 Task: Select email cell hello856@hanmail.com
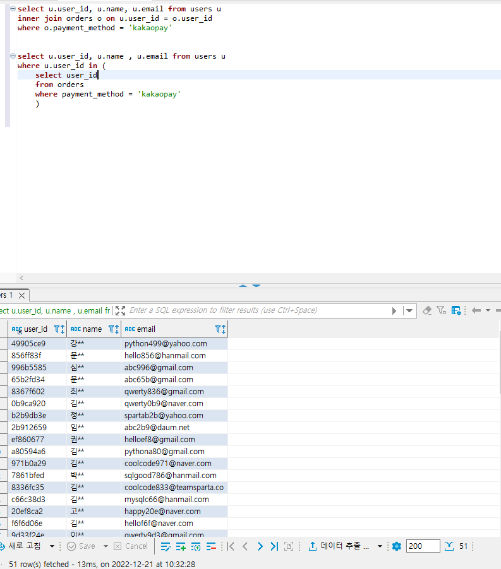click(174, 356)
